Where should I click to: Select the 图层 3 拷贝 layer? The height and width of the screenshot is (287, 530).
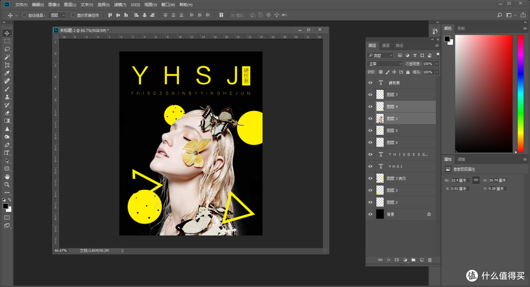point(397,178)
